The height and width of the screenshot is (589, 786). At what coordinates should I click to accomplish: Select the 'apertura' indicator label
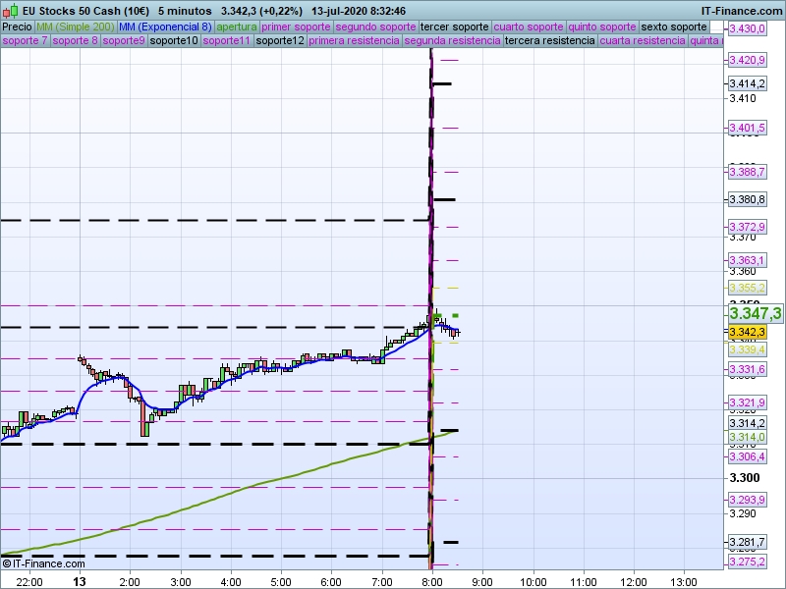pos(237,27)
